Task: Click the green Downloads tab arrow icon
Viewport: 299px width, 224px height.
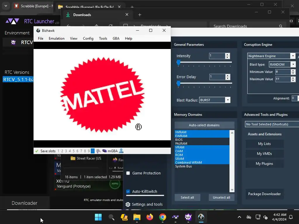Action: 68,15
